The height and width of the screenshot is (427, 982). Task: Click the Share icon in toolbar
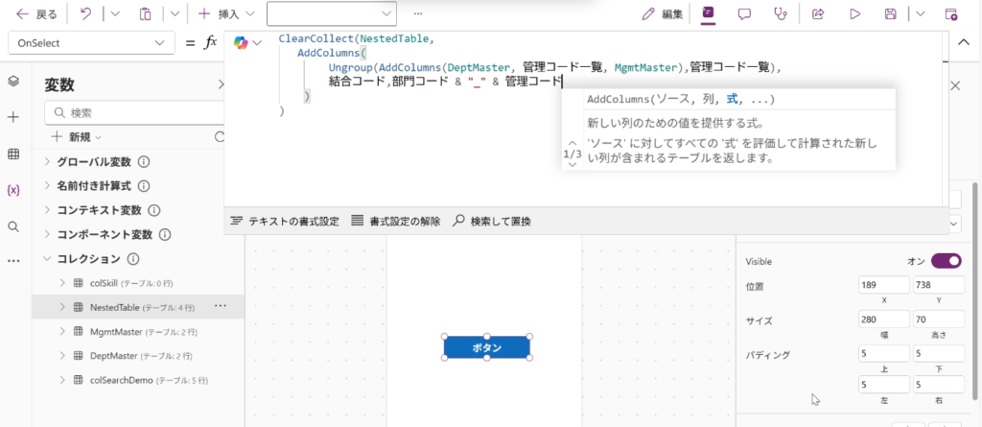tap(818, 14)
